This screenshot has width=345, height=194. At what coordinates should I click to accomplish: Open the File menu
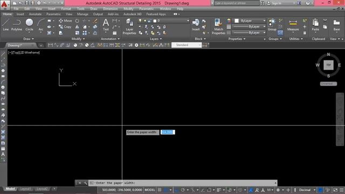point(16,9)
